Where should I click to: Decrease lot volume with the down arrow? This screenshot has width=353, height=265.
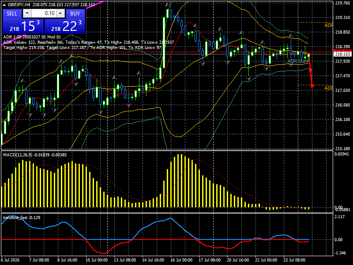tap(27, 13)
